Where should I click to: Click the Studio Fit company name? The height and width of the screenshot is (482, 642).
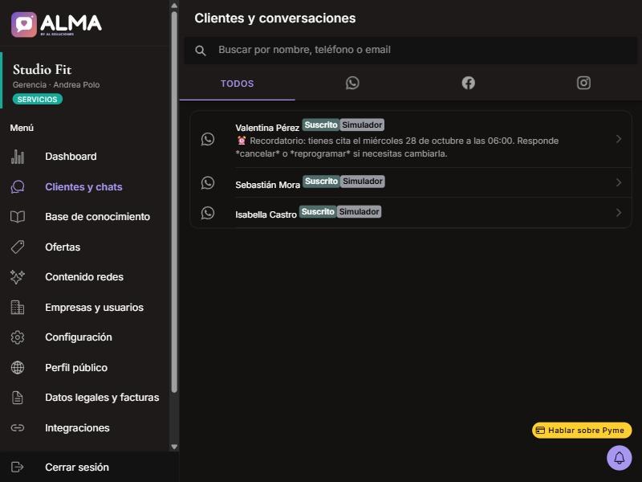(43, 70)
